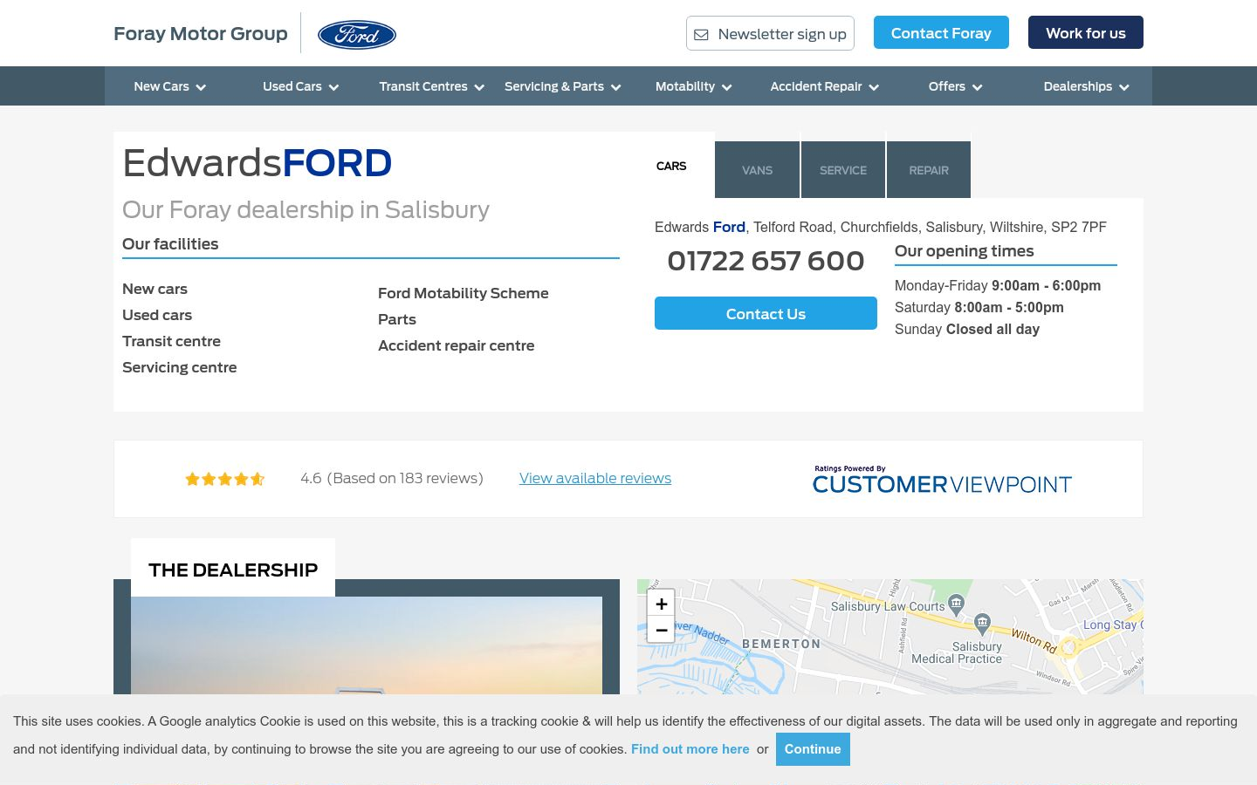
Task: Click the Contact Foray button
Action: click(x=941, y=32)
